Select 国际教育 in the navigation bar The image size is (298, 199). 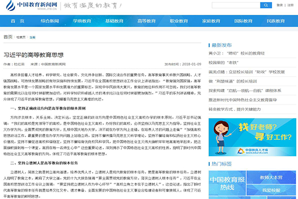(x=242, y=22)
